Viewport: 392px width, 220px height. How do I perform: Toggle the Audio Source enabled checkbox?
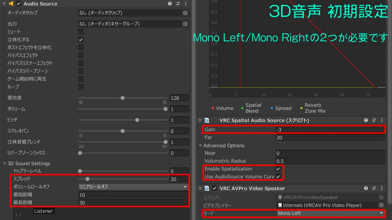[x=19, y=4]
